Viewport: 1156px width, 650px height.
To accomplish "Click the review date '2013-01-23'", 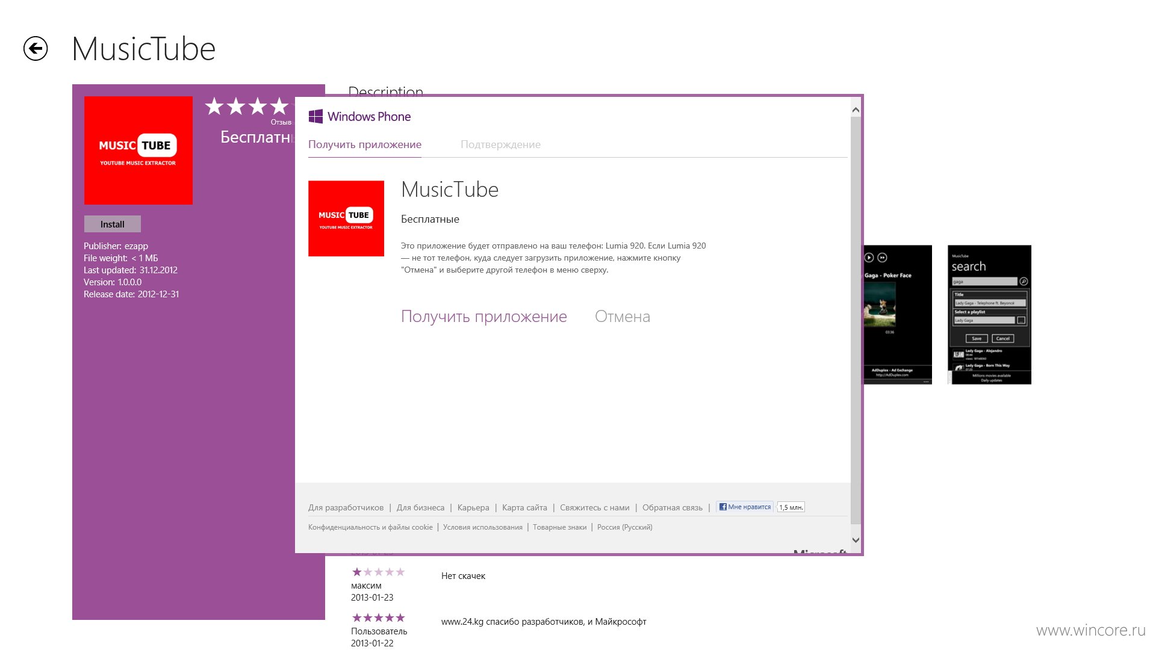I will (x=372, y=598).
